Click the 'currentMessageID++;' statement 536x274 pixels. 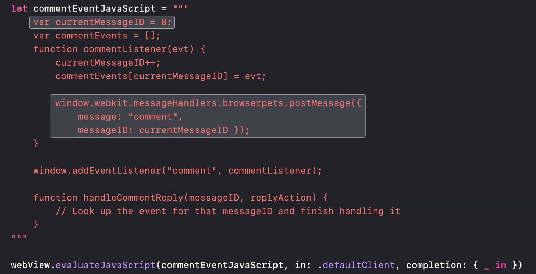point(108,62)
